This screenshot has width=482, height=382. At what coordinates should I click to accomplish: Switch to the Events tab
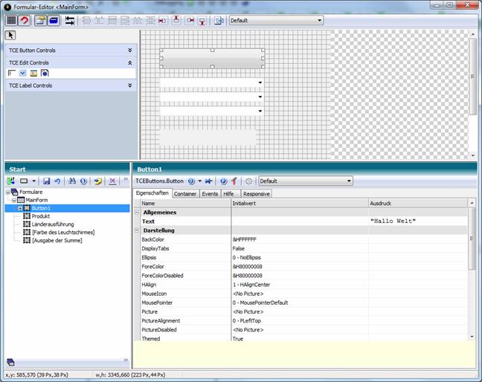click(x=210, y=194)
